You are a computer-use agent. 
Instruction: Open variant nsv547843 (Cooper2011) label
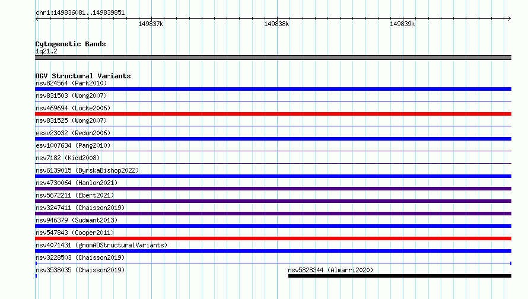click(75, 233)
